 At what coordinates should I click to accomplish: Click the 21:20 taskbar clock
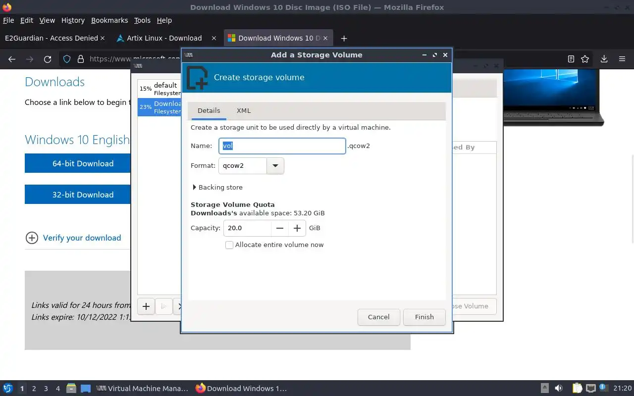[623, 389]
